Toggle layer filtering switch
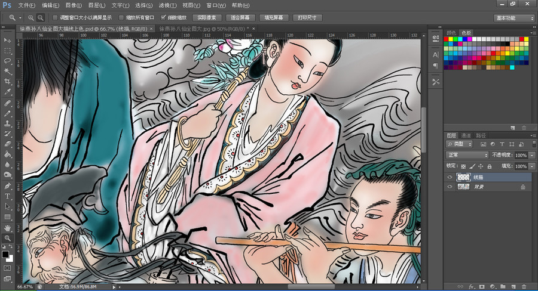The height and width of the screenshot is (291, 538). pos(534,144)
